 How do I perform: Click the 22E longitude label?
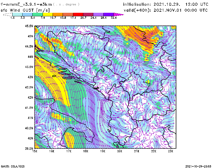pos(154,151)
